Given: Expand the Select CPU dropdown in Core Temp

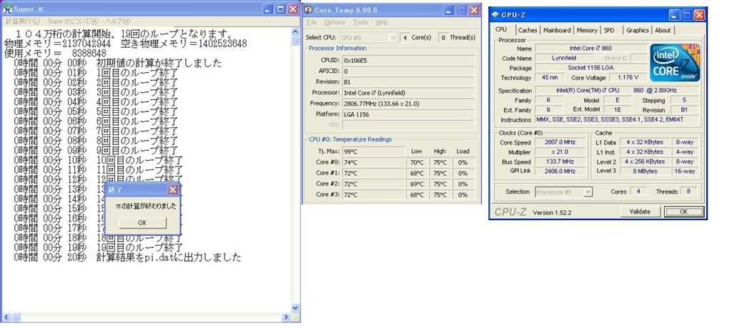Looking at the screenshot, I should pyautogui.click(x=393, y=37).
